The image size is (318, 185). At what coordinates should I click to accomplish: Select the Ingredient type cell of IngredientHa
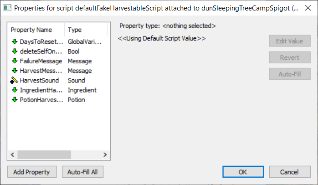tap(82, 90)
